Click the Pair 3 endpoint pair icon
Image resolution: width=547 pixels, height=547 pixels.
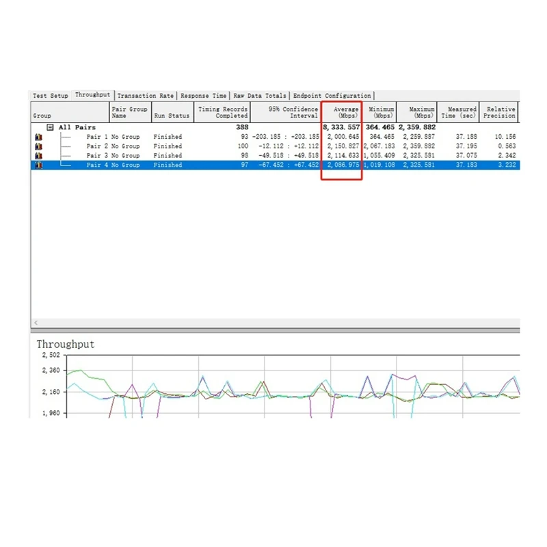tap(39, 156)
